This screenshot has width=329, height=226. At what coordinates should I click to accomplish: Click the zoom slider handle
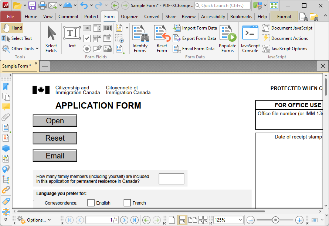275,220
